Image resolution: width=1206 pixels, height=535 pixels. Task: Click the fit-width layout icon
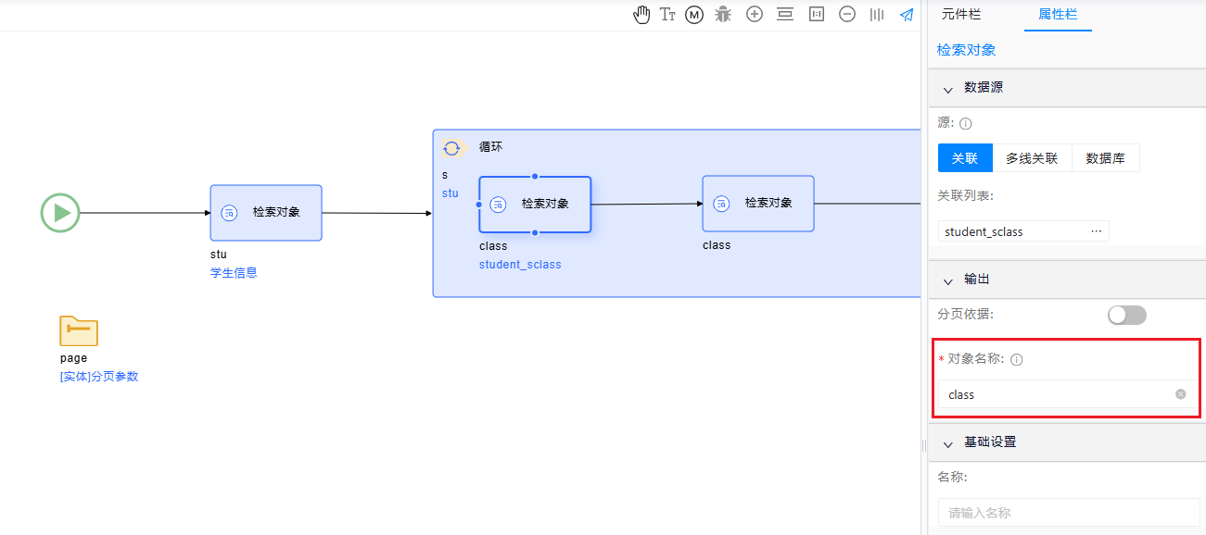click(x=785, y=15)
